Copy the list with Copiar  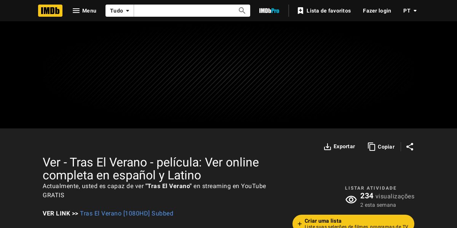(x=381, y=147)
